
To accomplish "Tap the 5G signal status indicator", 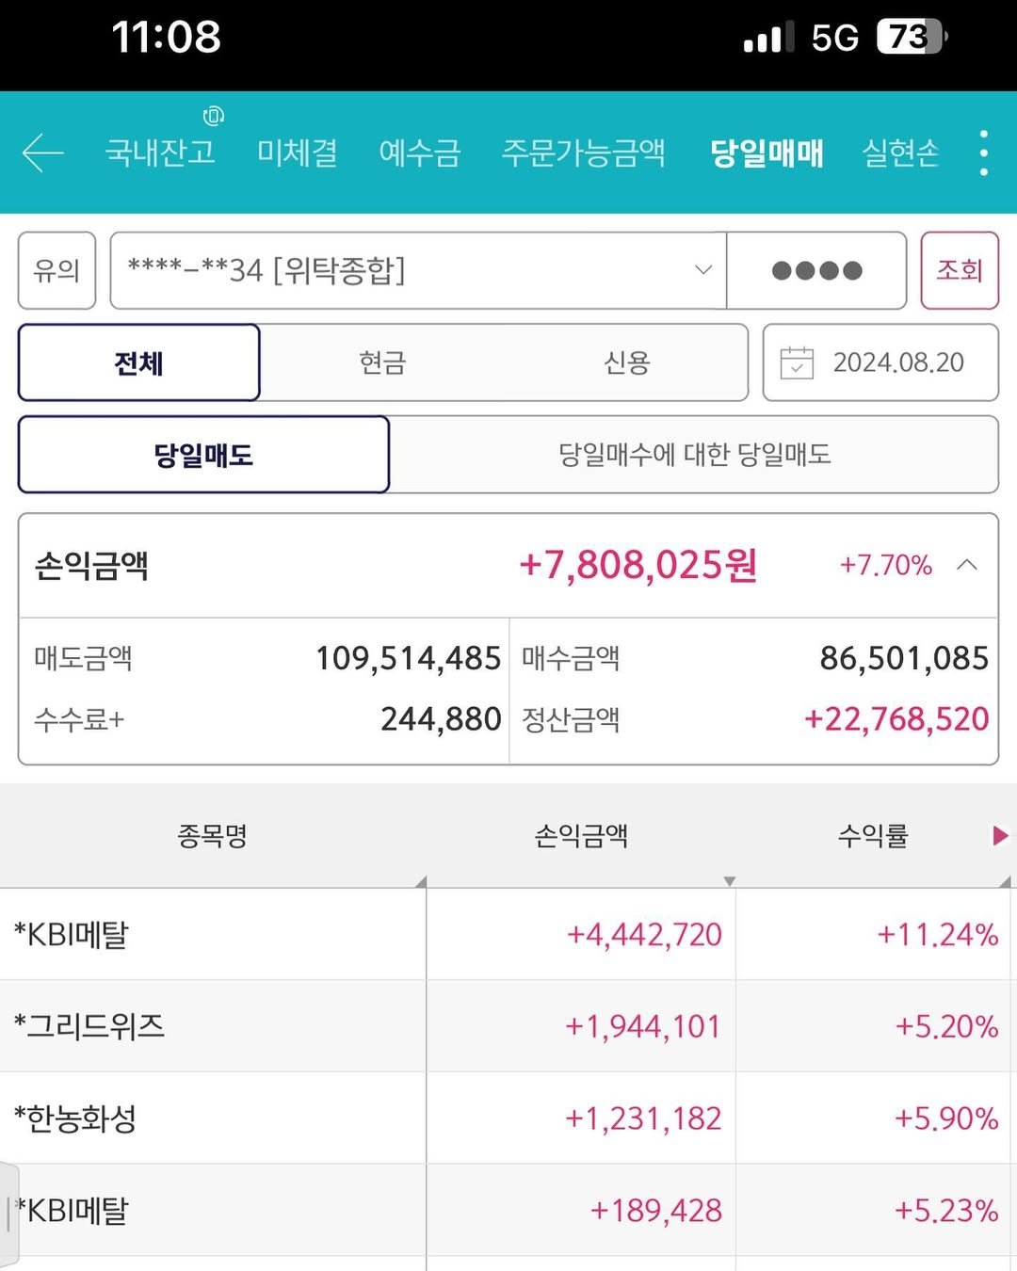I will tap(834, 38).
